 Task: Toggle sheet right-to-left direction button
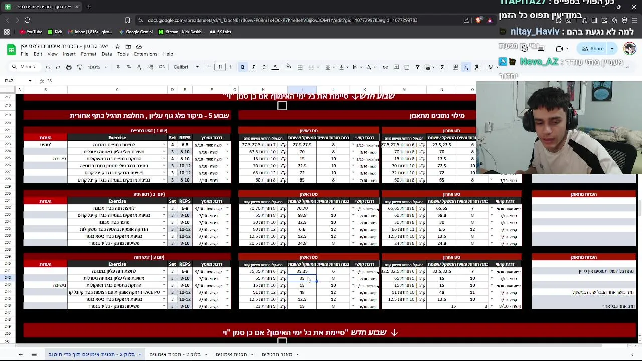click(x=455, y=67)
